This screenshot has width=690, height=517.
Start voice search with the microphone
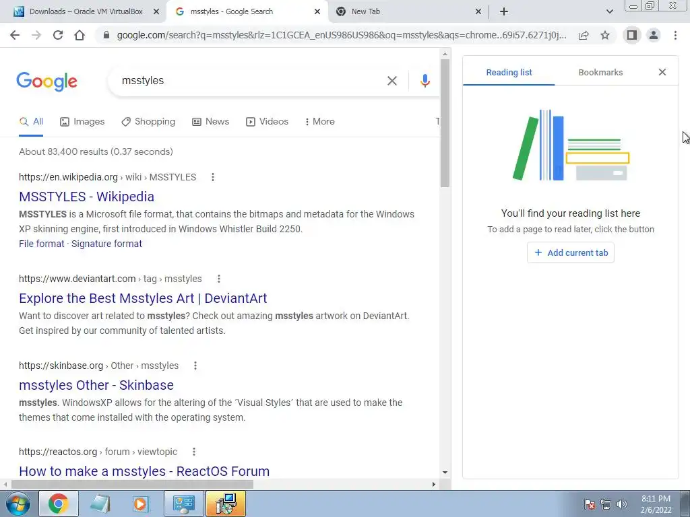(425, 81)
